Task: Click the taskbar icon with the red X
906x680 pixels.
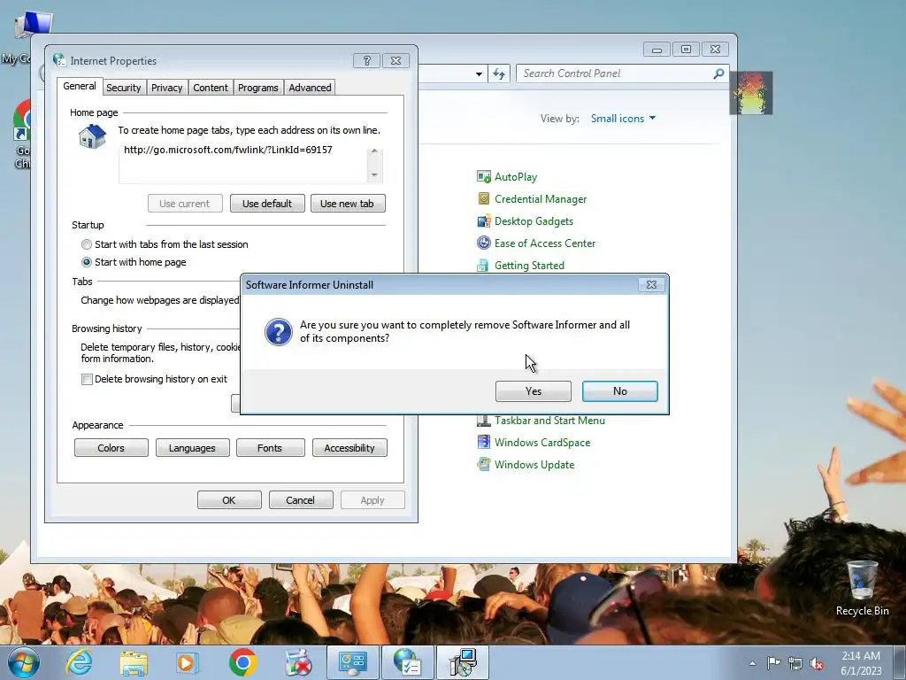Action: 298,662
